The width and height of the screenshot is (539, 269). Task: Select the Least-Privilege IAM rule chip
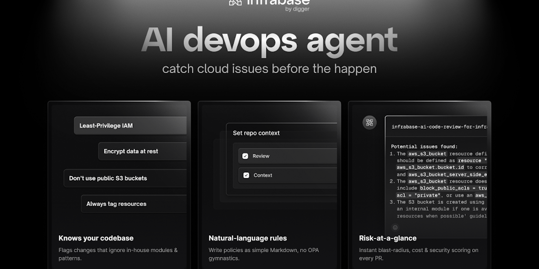click(x=131, y=126)
